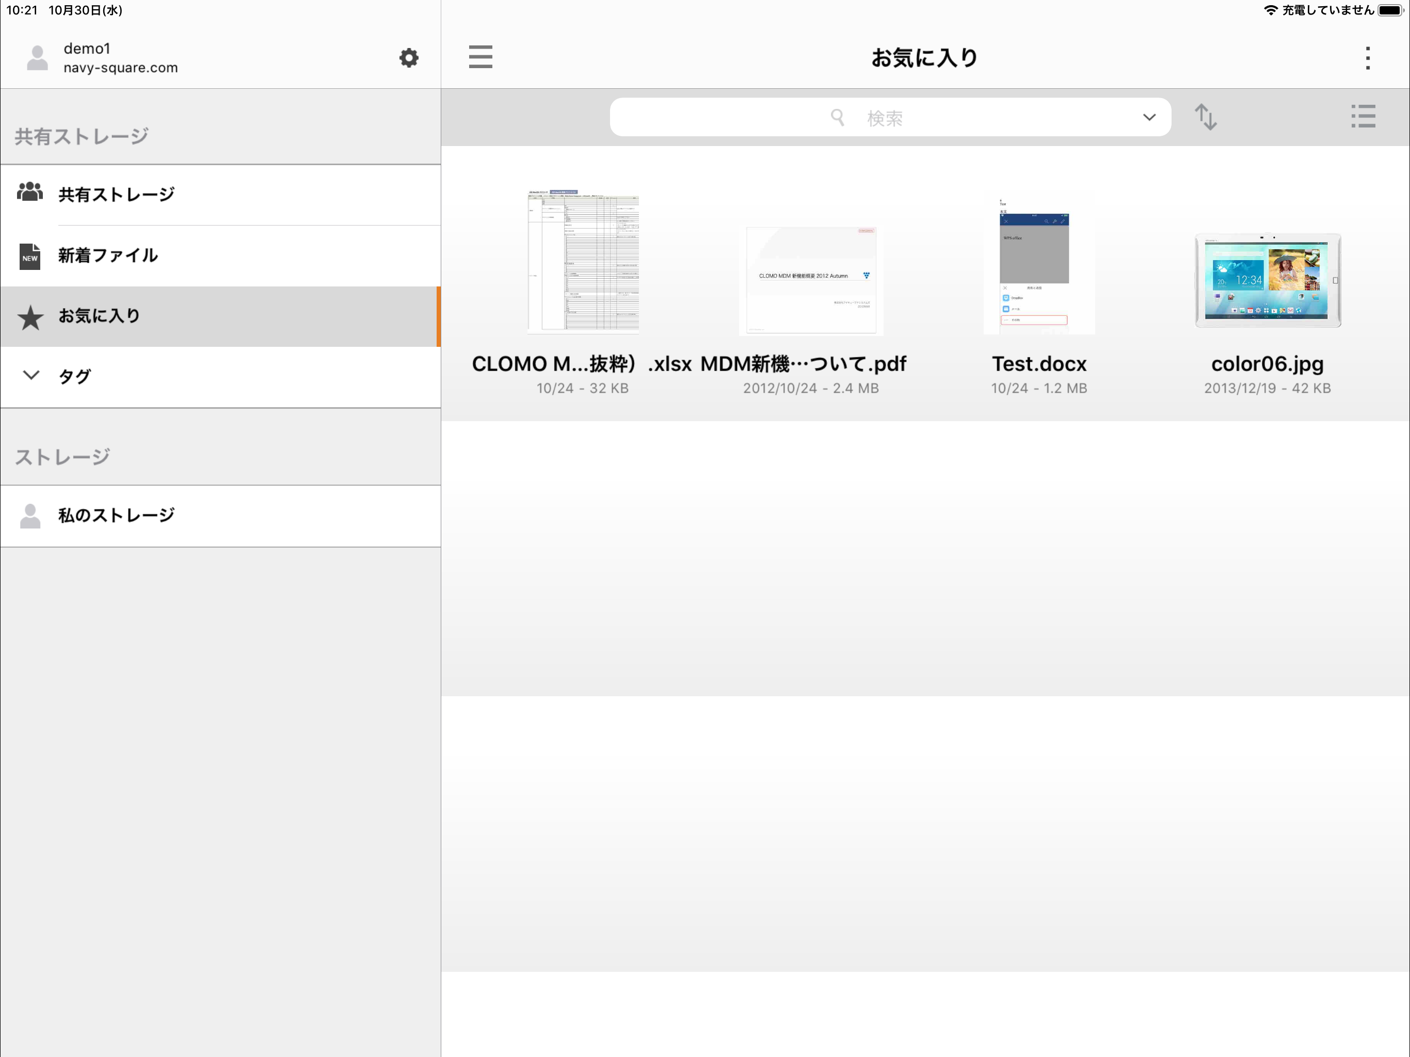This screenshot has height=1057, width=1410.
Task: Open the CLOMO xlsx spreadsheet thumbnail
Action: tap(583, 261)
